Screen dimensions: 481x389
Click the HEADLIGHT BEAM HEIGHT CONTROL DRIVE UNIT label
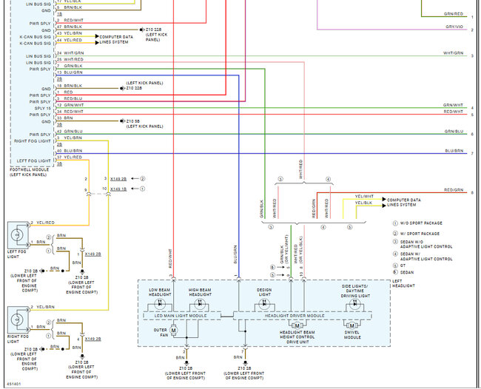297,337
